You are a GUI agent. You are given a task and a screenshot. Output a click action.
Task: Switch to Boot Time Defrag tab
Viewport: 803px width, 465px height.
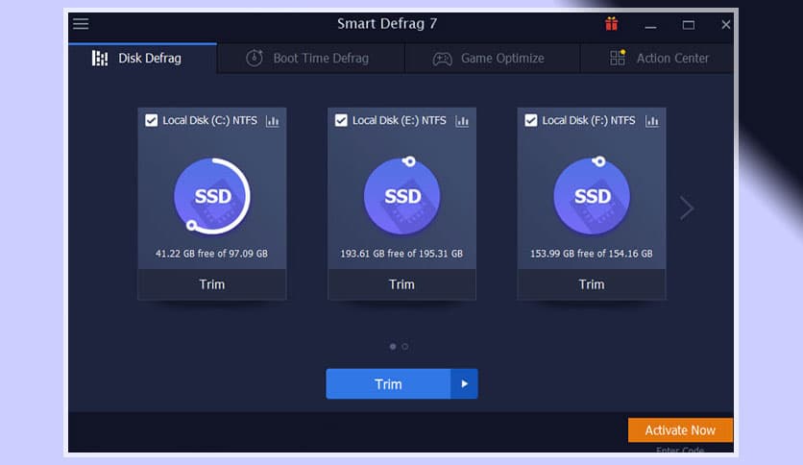coord(311,59)
